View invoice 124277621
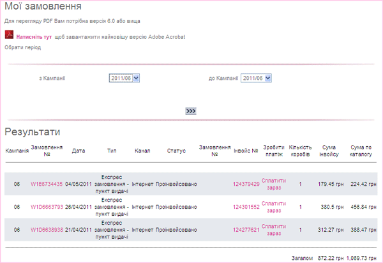The width and height of the screenshot is (383, 263). (246, 230)
